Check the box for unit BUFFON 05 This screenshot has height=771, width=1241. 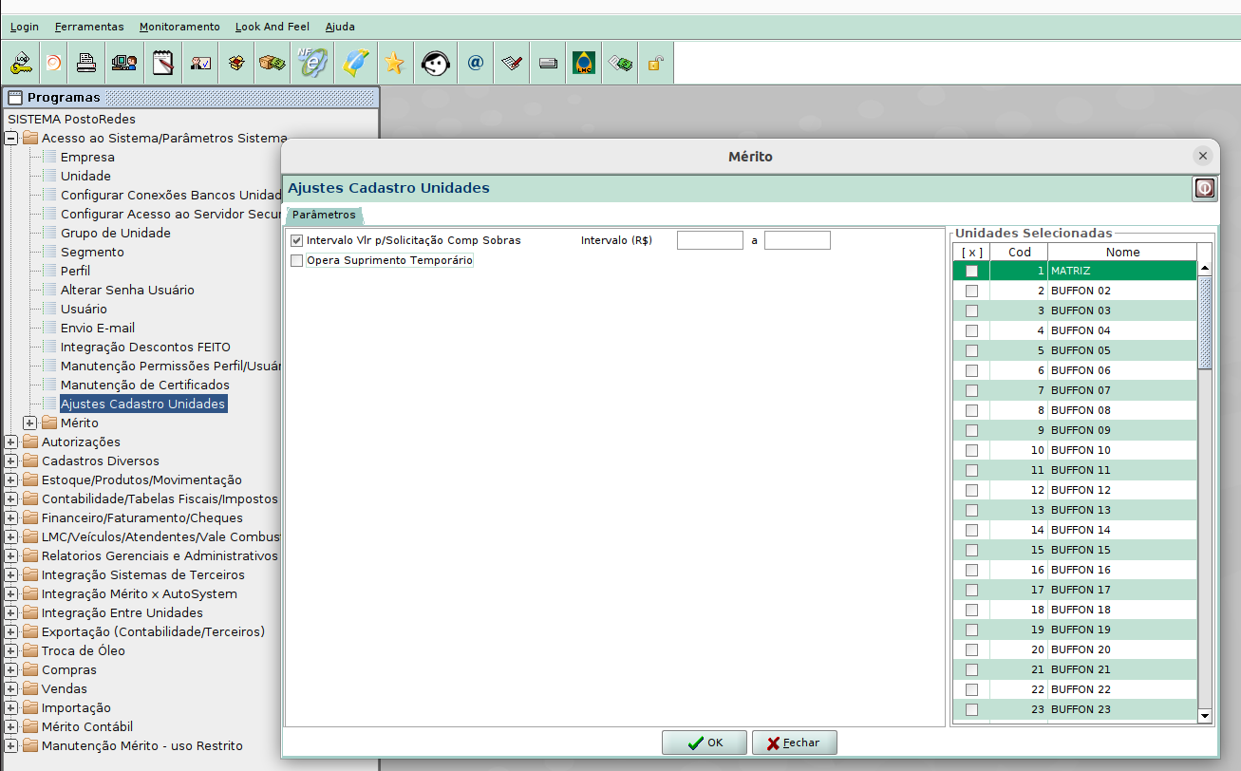[x=971, y=350]
